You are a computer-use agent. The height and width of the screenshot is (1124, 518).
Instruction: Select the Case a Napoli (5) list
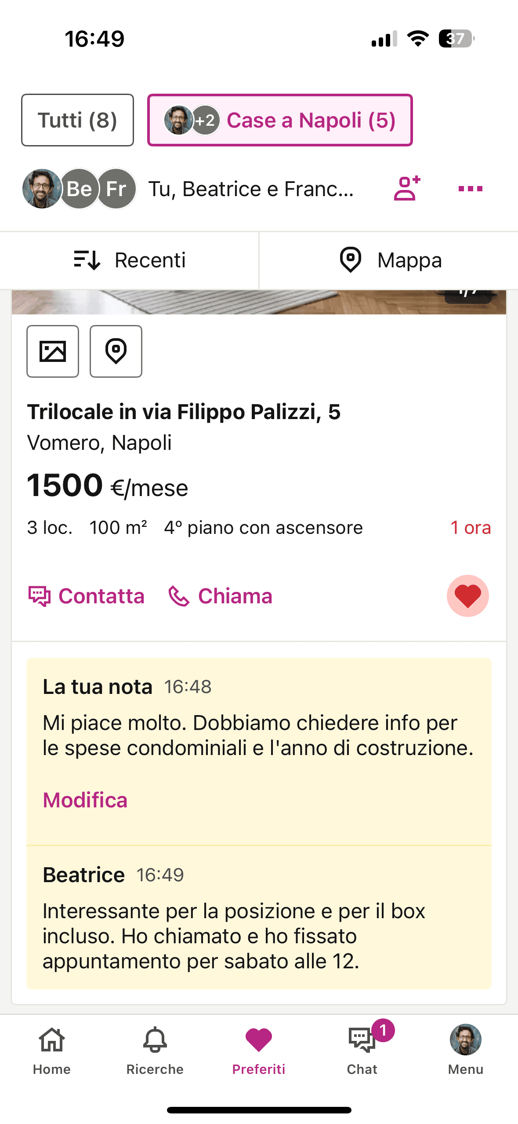[280, 120]
